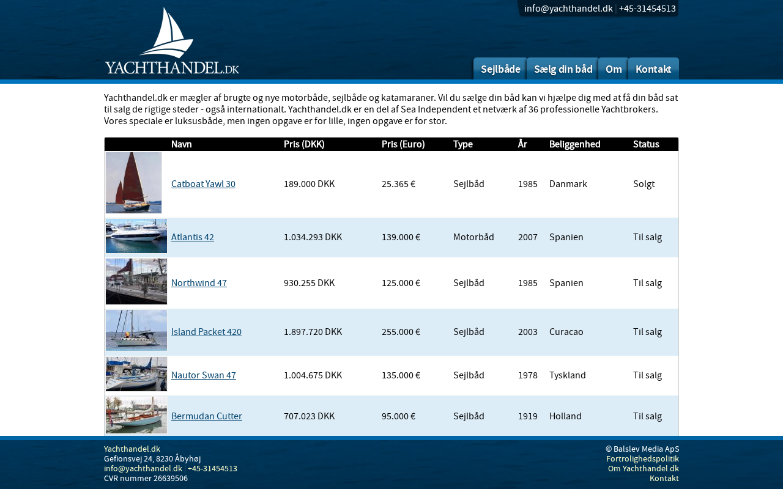Click the 1.034.293 DKK price cell

(x=313, y=237)
